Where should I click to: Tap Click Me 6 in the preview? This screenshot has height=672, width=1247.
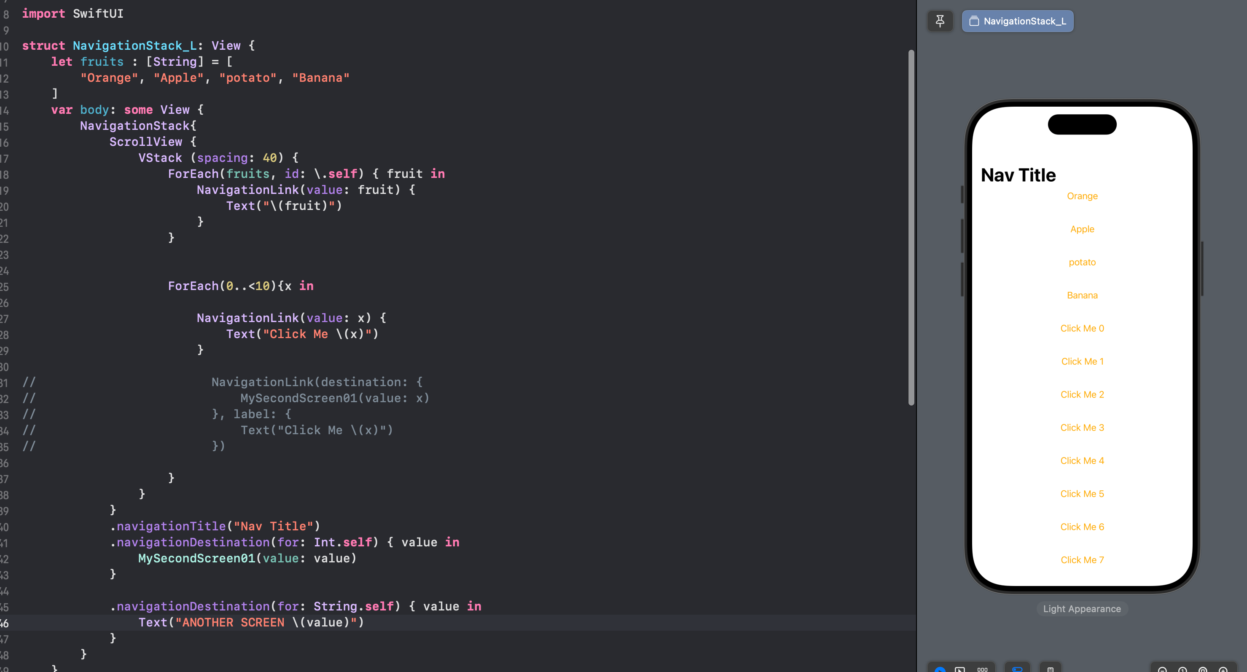point(1082,527)
